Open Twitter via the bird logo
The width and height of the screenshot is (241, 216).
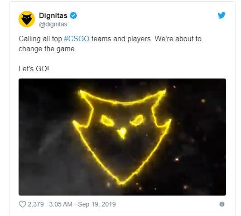(x=222, y=15)
